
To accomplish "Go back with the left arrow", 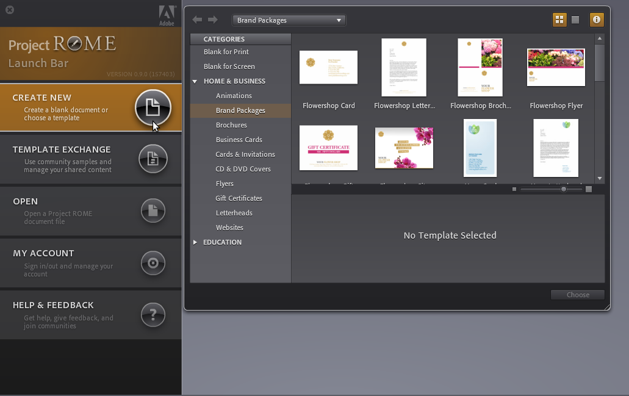I will click(197, 20).
